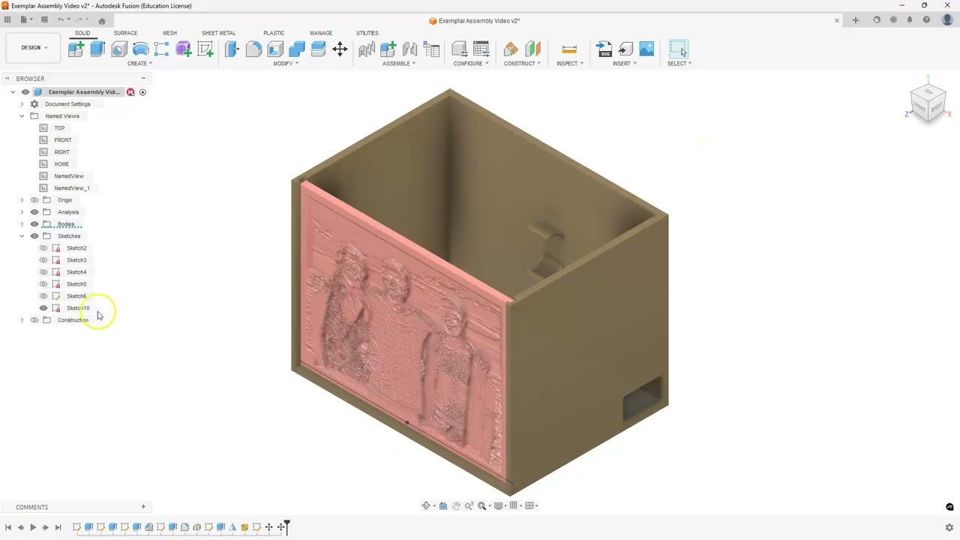Collapse the Named Views folder

tap(22, 116)
